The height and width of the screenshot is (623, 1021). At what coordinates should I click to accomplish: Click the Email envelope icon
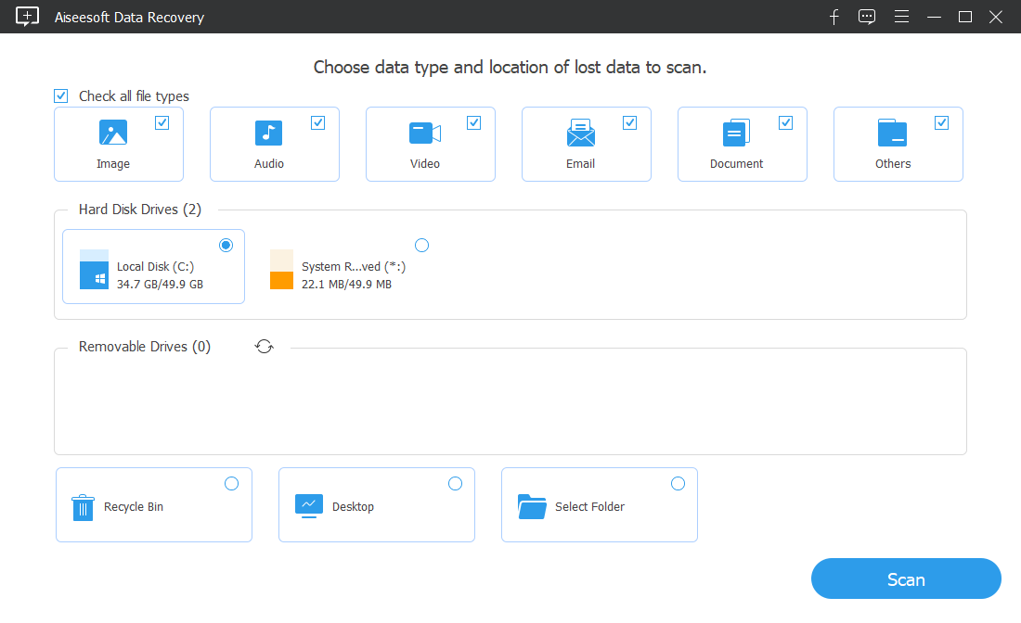pyautogui.click(x=580, y=133)
